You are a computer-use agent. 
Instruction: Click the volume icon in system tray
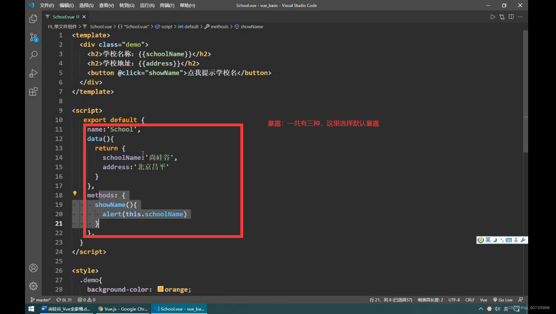[x=497, y=309]
